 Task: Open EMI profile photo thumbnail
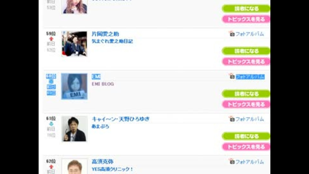click(74, 86)
